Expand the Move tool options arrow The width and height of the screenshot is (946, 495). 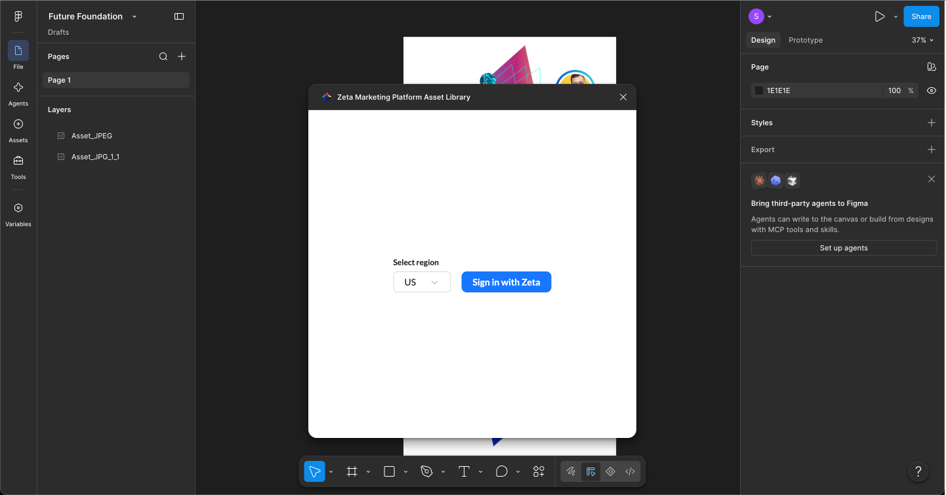tap(331, 471)
